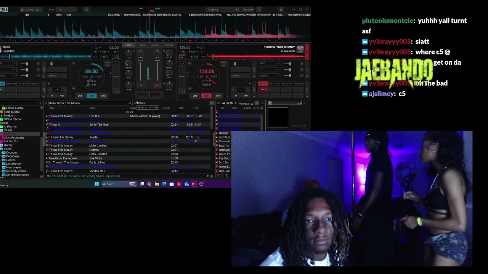
Task: Switch mixer to the VIDEO tab
Action: [x=142, y=45]
